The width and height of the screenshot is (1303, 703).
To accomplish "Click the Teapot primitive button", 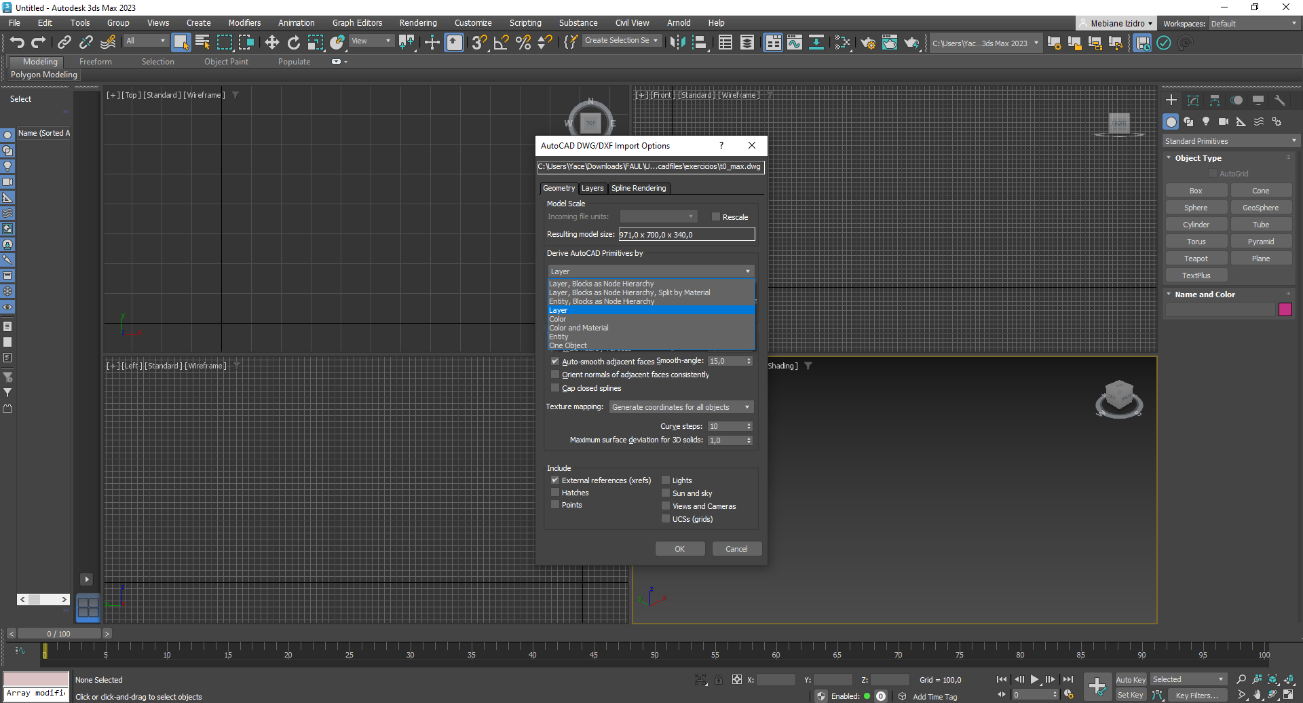I will [1196, 259].
